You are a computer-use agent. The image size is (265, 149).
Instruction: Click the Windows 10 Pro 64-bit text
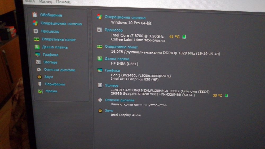click(131, 22)
